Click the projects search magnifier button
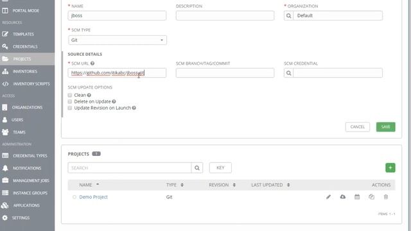Screen dimensions: 411x231 pyautogui.click(x=197, y=168)
